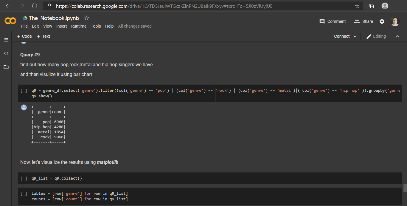407x206 pixels.
Task: Open the Files folder sidebar icon
Action: pos(6,67)
